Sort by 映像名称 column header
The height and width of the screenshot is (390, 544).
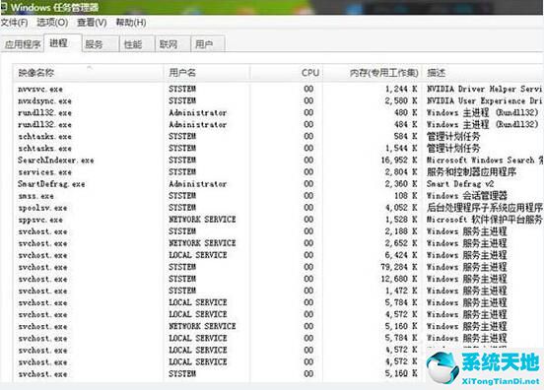pos(88,73)
